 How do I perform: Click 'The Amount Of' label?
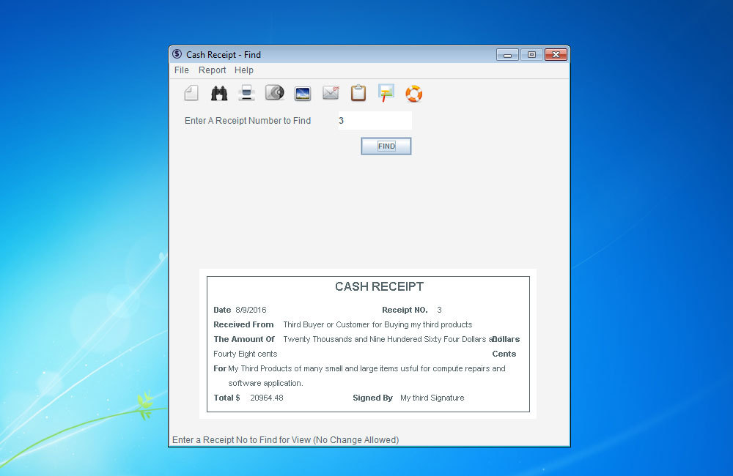click(244, 339)
